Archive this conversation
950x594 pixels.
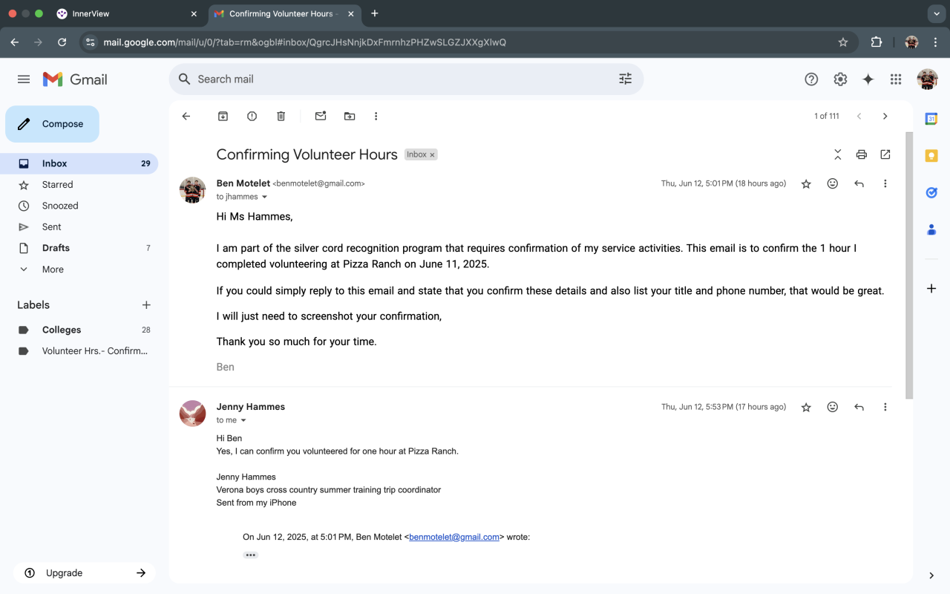pyautogui.click(x=223, y=116)
